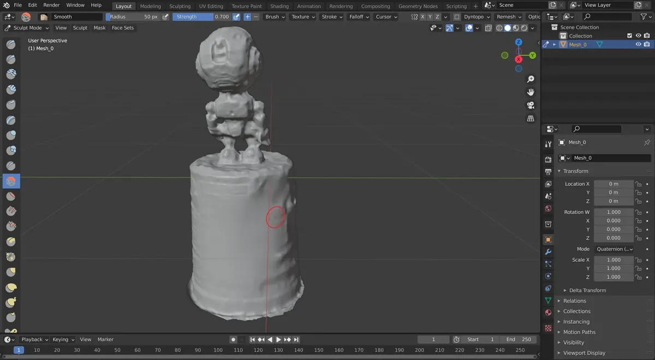Pin the Mesh_0 properties context
655x360 pixels.
coord(647,142)
